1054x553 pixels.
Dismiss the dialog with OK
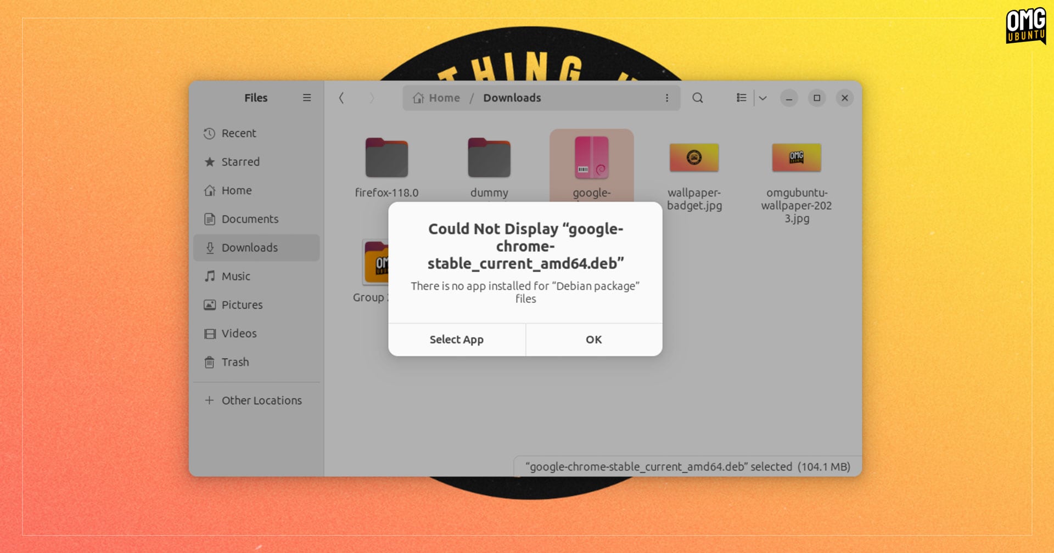point(594,340)
